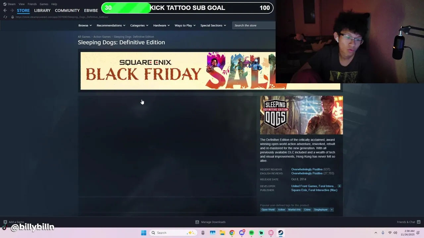Open File Explorer from the taskbar

click(222, 233)
